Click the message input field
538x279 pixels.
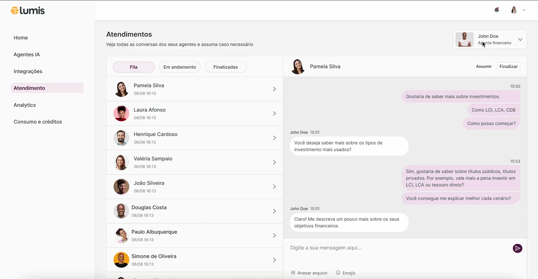[398, 248]
